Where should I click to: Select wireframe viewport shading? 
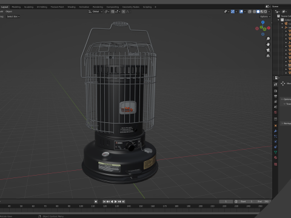(255, 12)
